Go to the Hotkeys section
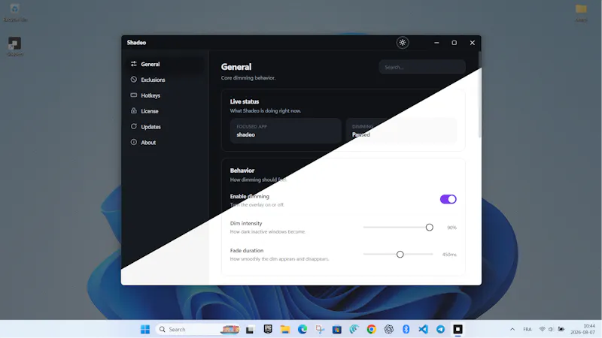The height and width of the screenshot is (338, 602). coord(165,95)
